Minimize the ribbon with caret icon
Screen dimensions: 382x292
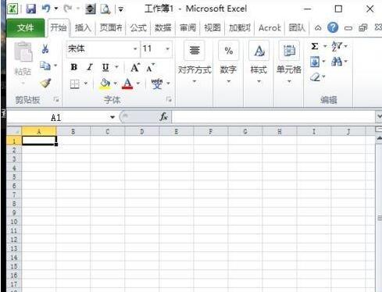pos(318,27)
